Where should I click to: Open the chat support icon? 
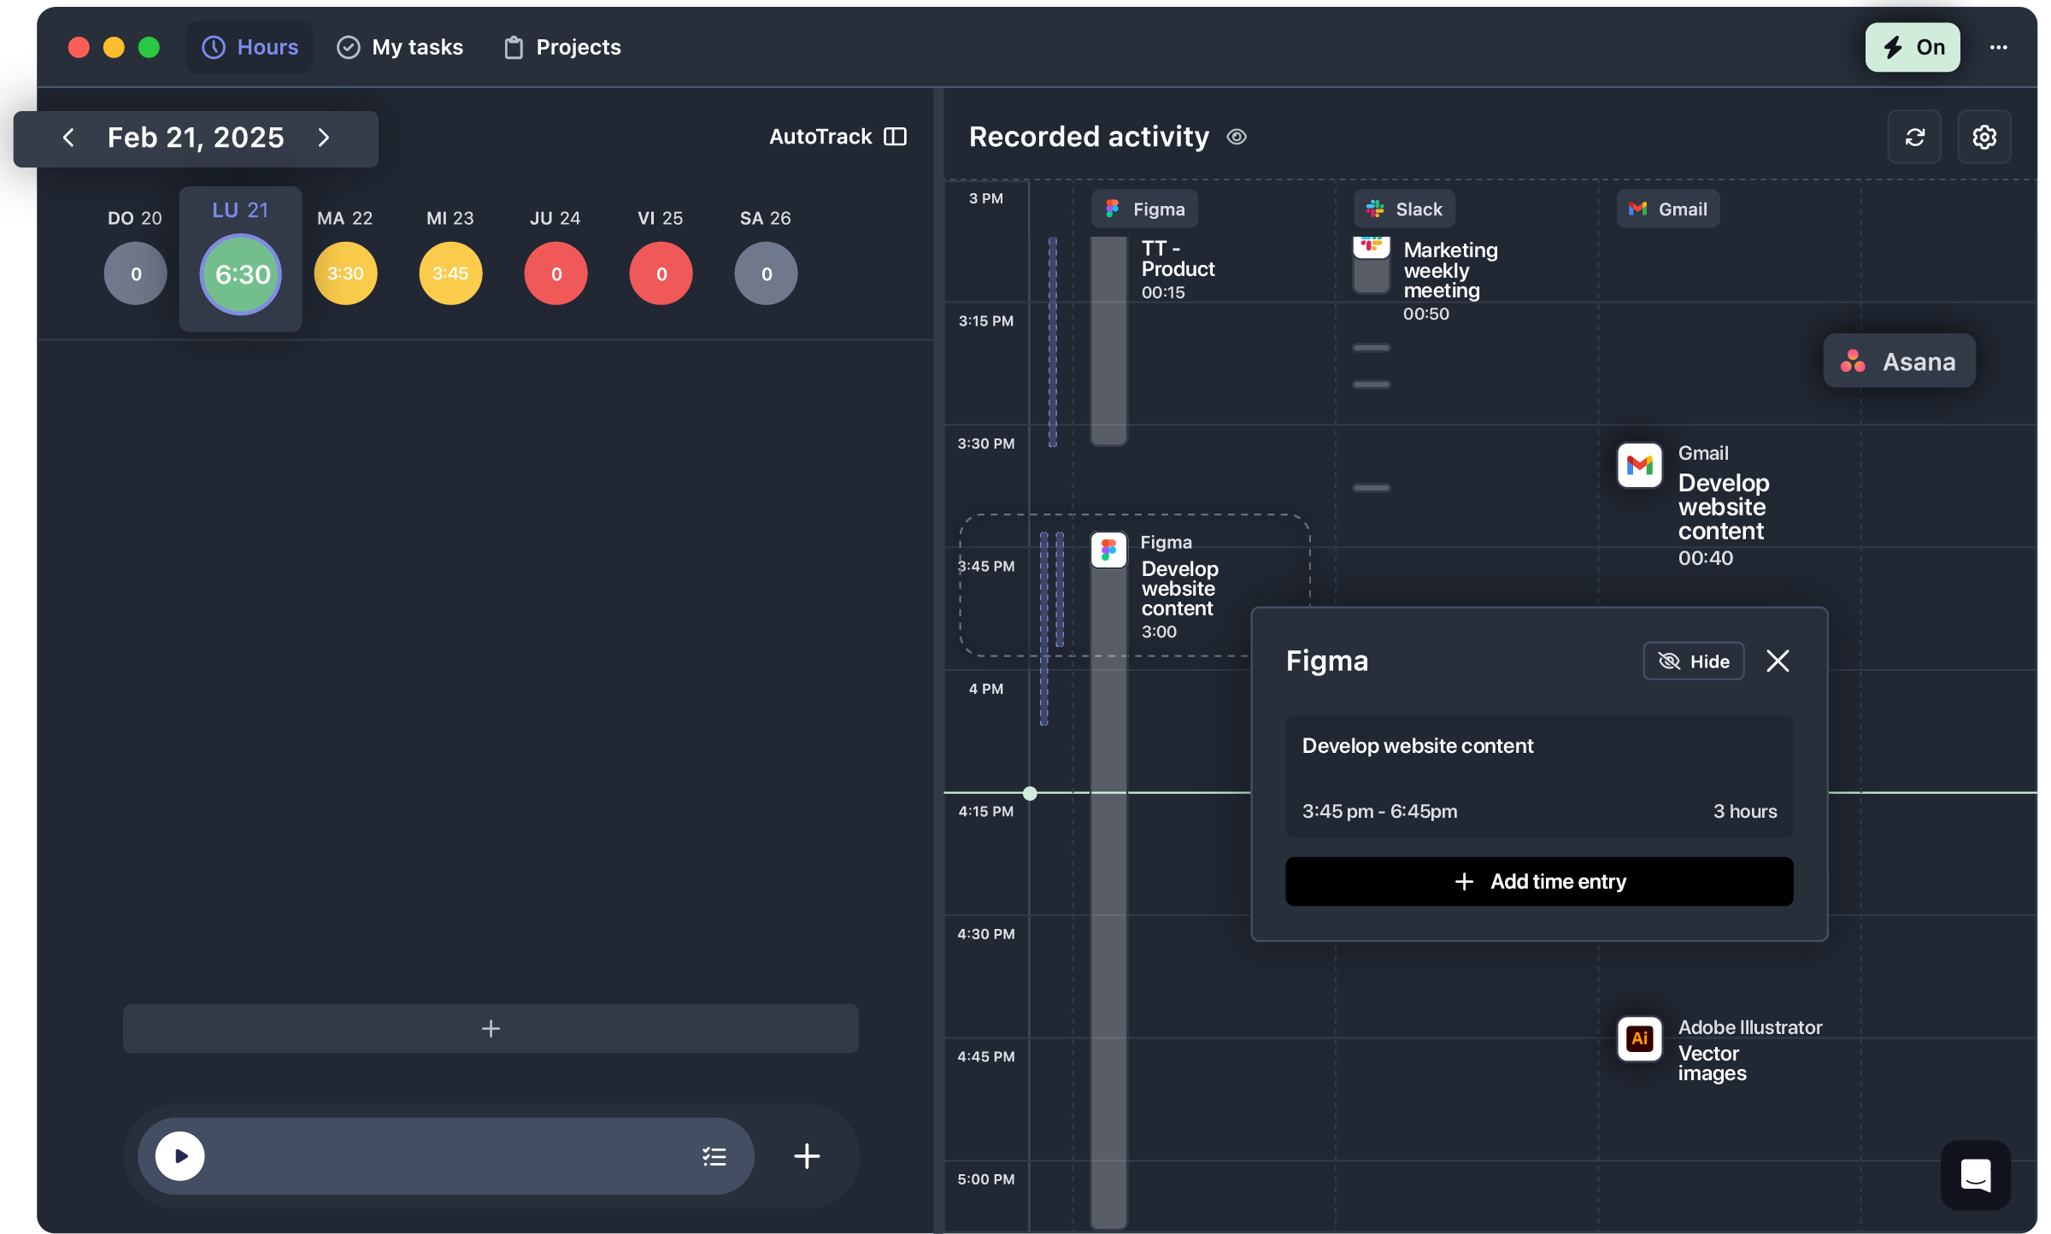[1975, 1175]
